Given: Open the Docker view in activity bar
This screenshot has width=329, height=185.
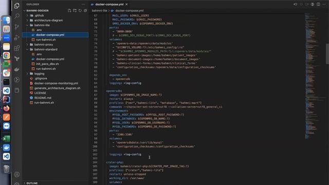Looking at the screenshot, I should pyautogui.click(x=17, y=69).
